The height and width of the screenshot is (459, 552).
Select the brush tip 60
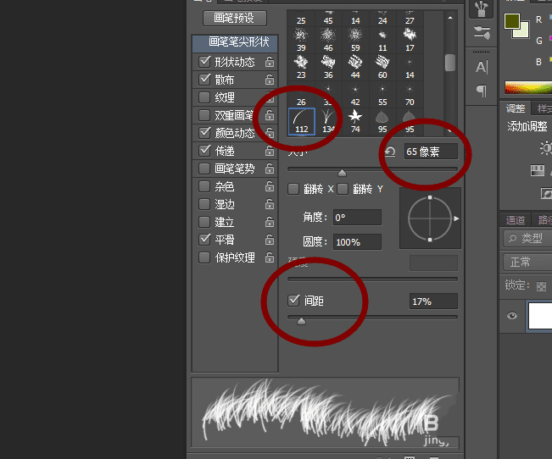[382, 67]
